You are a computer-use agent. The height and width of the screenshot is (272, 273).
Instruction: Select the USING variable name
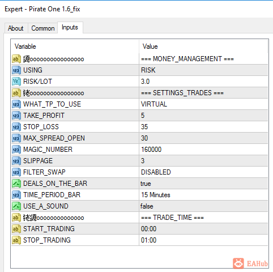point(33,70)
